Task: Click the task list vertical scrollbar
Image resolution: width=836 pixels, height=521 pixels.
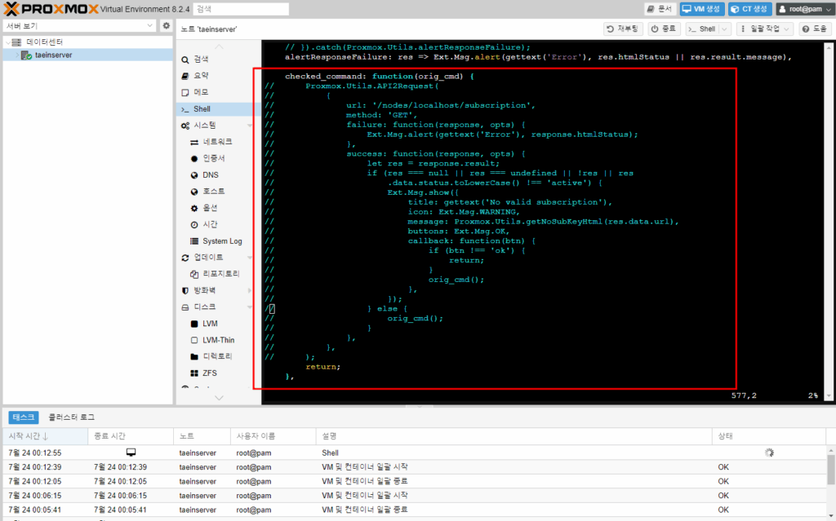Action: coord(830,482)
